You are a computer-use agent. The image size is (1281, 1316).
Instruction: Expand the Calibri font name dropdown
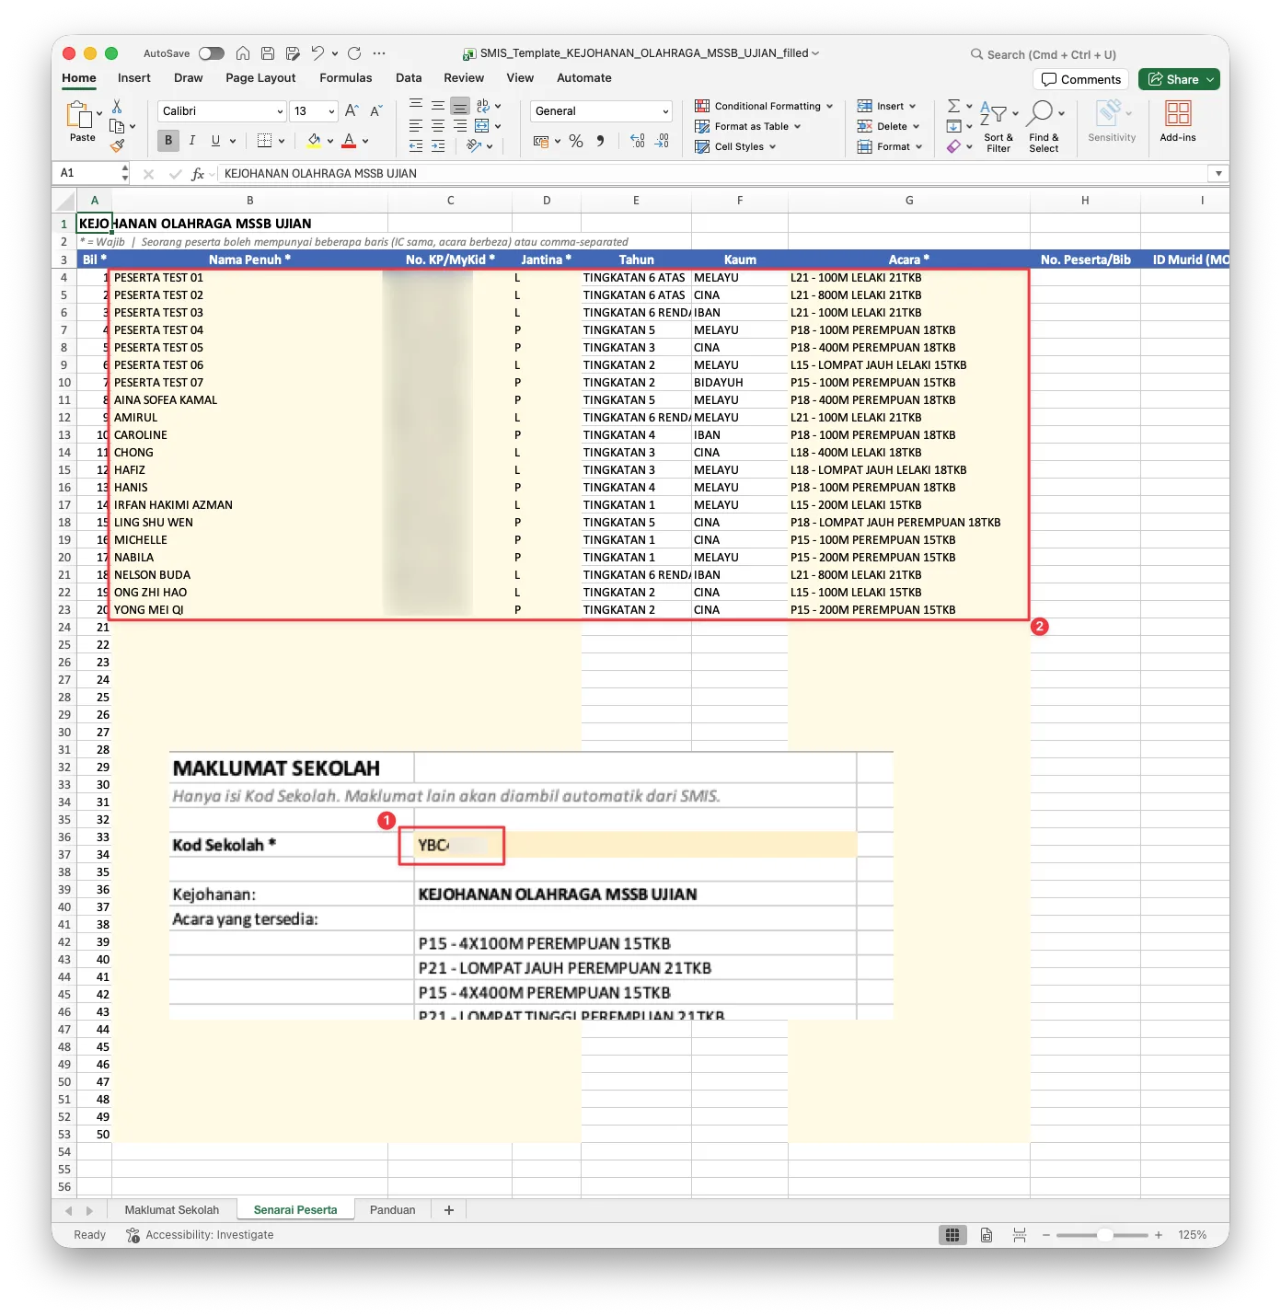pos(280,111)
